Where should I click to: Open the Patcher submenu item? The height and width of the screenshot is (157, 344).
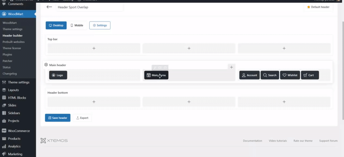click(8, 61)
